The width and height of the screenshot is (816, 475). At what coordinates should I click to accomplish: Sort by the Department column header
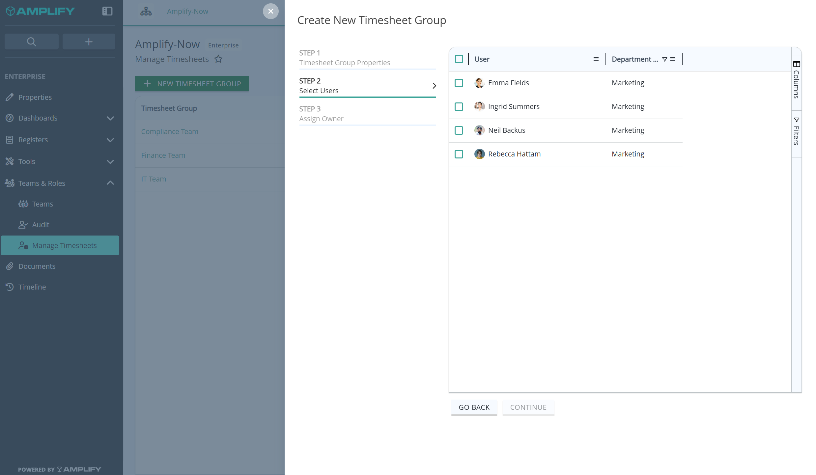tap(635, 59)
